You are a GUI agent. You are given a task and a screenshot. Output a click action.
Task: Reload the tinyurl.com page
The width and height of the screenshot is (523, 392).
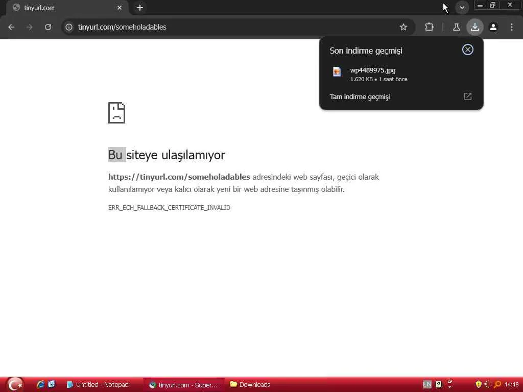tap(48, 27)
